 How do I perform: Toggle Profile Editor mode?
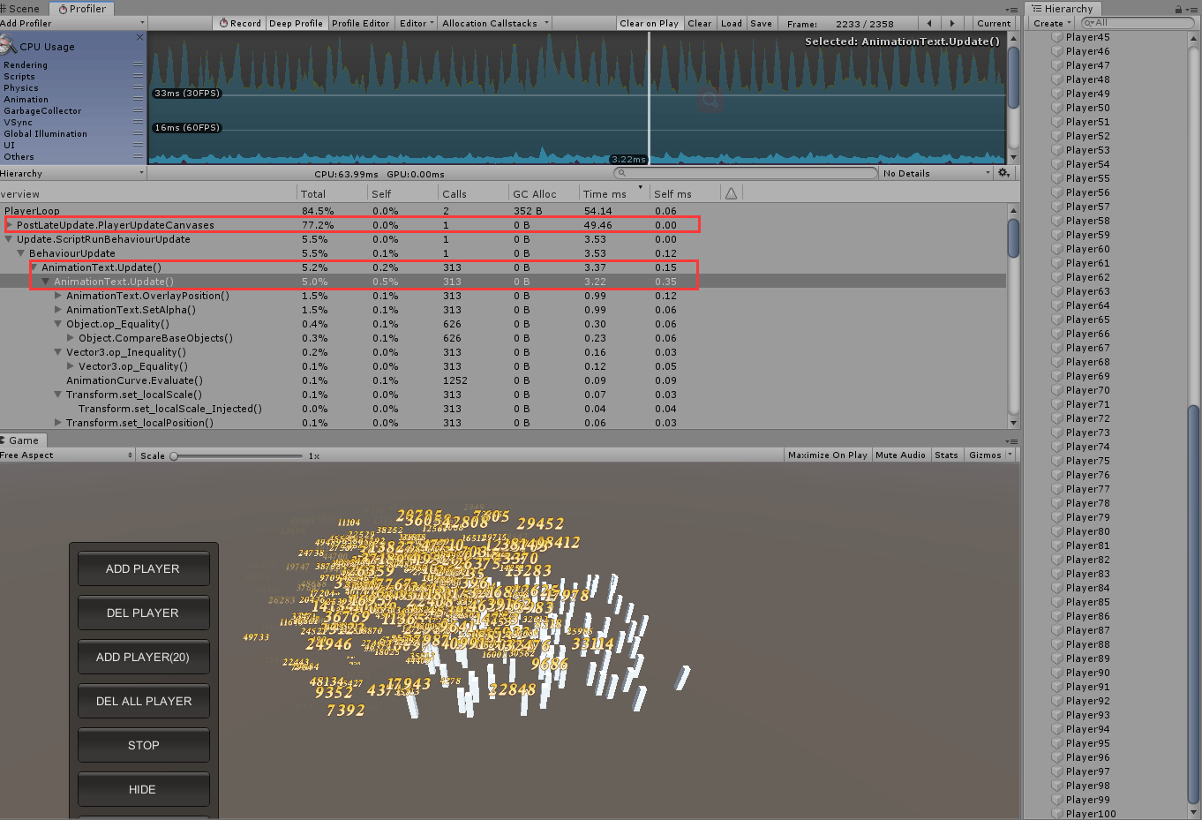coord(360,24)
